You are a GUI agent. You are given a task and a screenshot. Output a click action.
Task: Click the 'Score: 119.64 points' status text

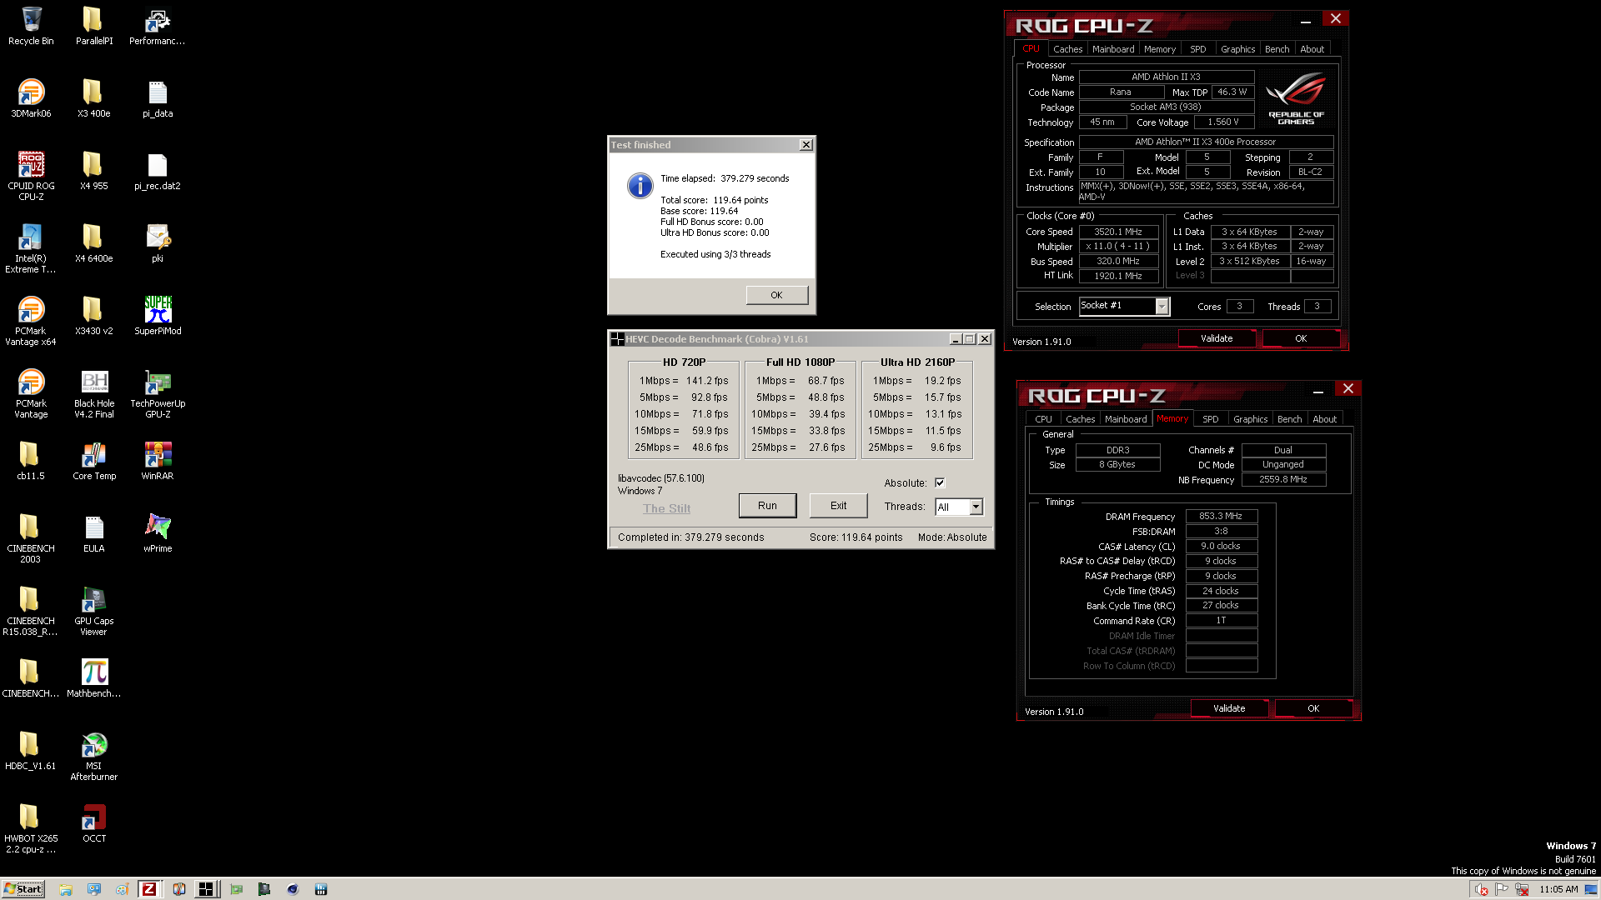tap(856, 537)
